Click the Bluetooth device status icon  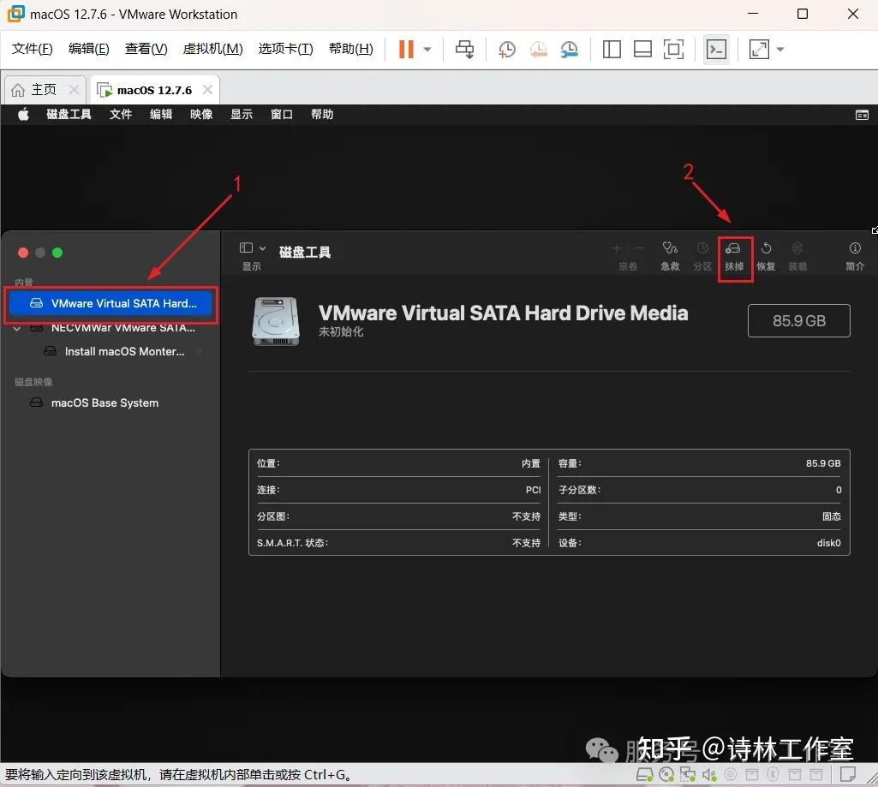click(x=773, y=774)
